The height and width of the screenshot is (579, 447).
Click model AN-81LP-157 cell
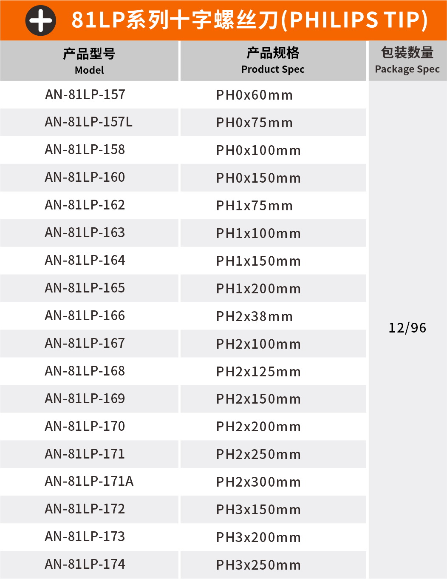(x=85, y=95)
